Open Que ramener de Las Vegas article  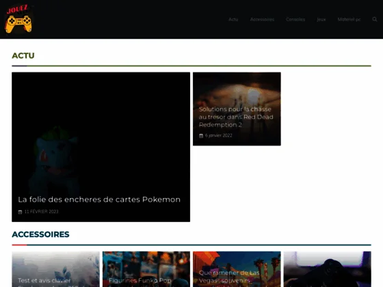[x=237, y=269]
